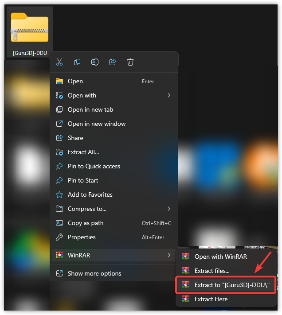Click the Share menu entry

pyautogui.click(x=114, y=138)
